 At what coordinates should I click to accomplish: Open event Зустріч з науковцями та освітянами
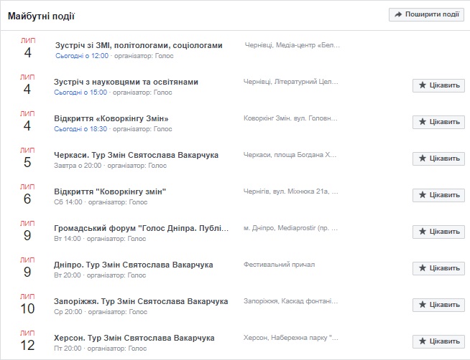[126, 82]
